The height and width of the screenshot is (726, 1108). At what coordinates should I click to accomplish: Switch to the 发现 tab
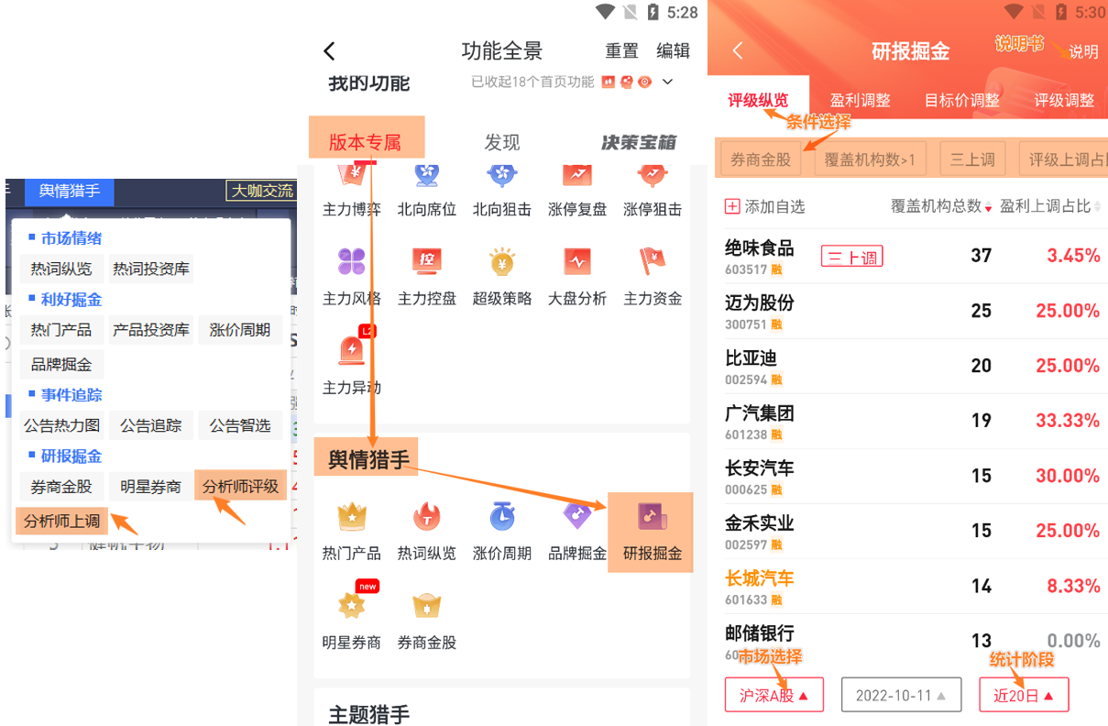(502, 142)
